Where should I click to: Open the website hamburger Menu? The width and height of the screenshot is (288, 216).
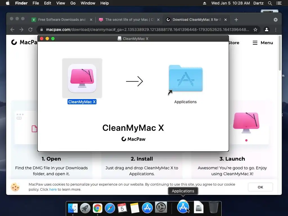pos(263,43)
